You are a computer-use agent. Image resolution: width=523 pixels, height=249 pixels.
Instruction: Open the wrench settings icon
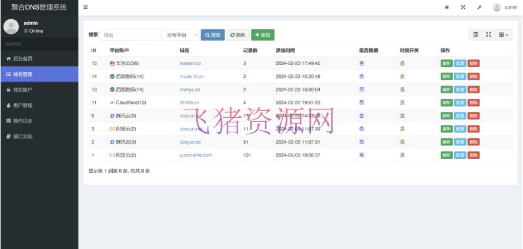point(480,7)
